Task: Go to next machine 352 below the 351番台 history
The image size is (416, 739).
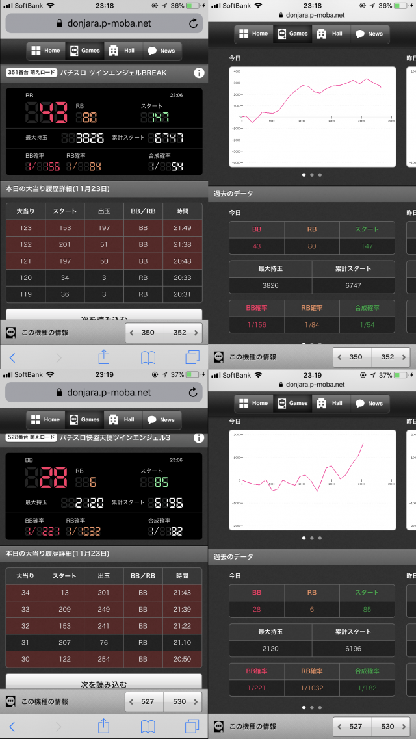Action: point(182,332)
